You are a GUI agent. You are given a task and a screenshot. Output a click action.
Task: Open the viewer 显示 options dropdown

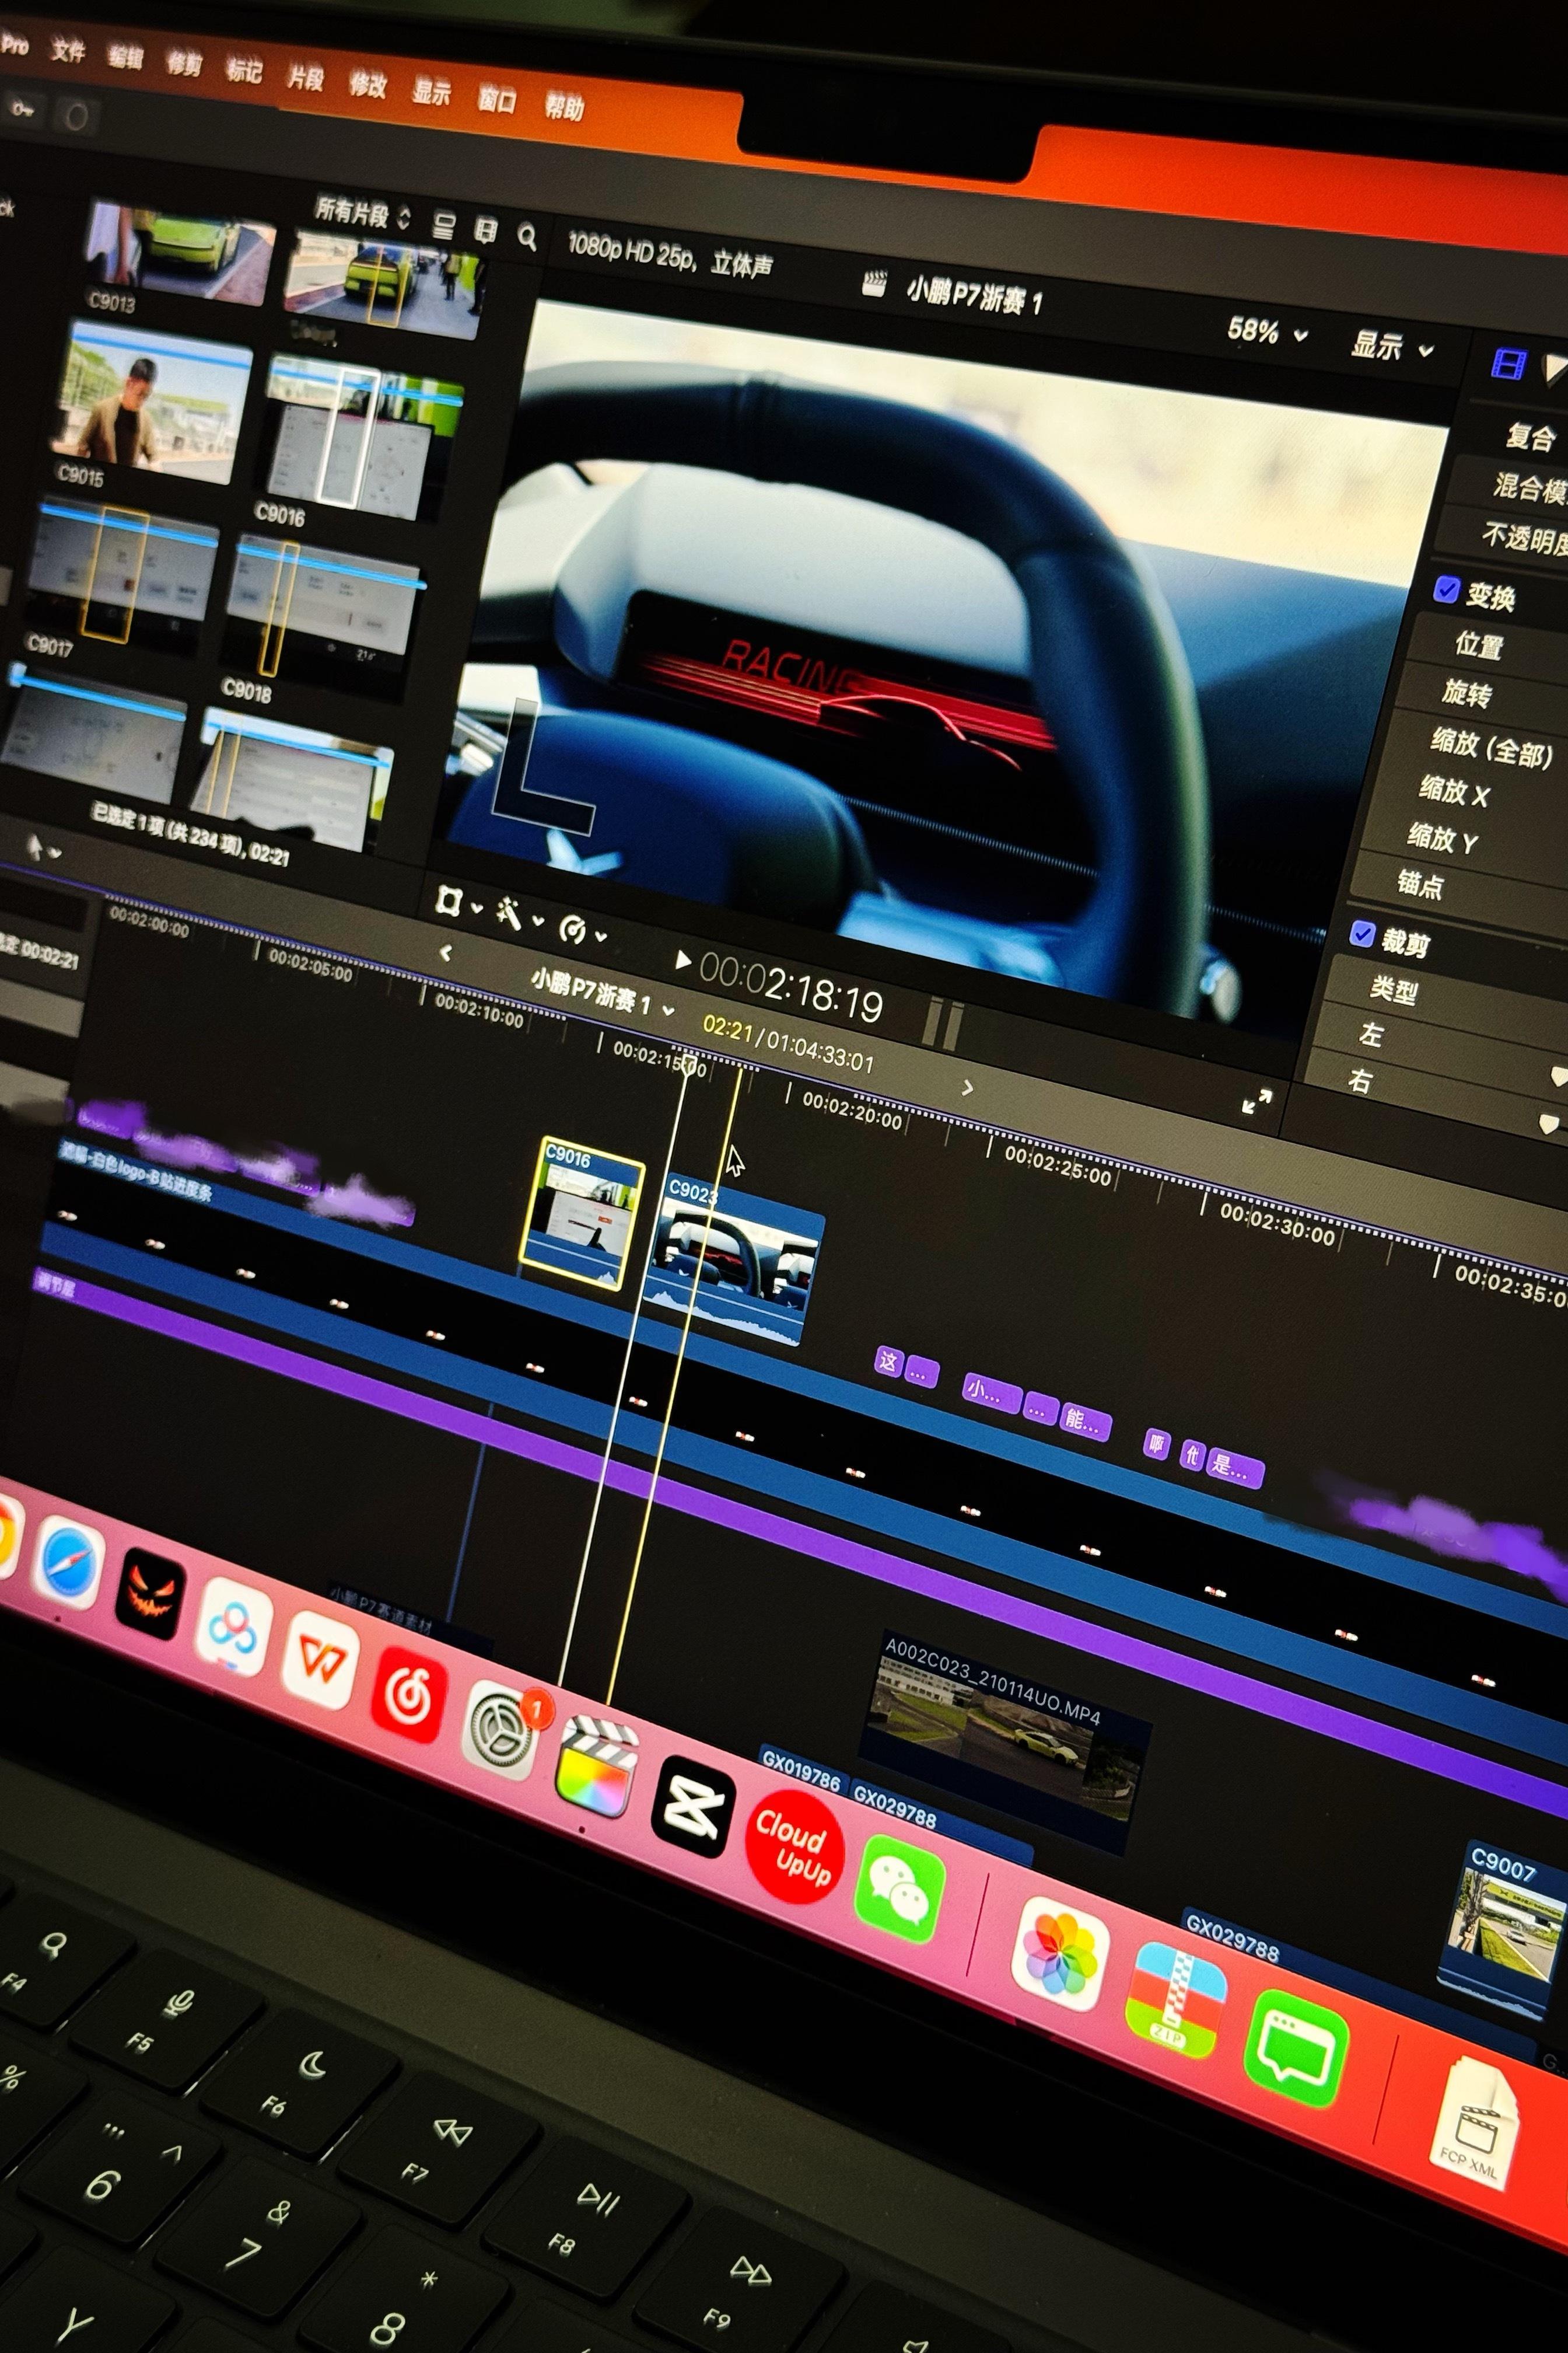click(x=1392, y=347)
